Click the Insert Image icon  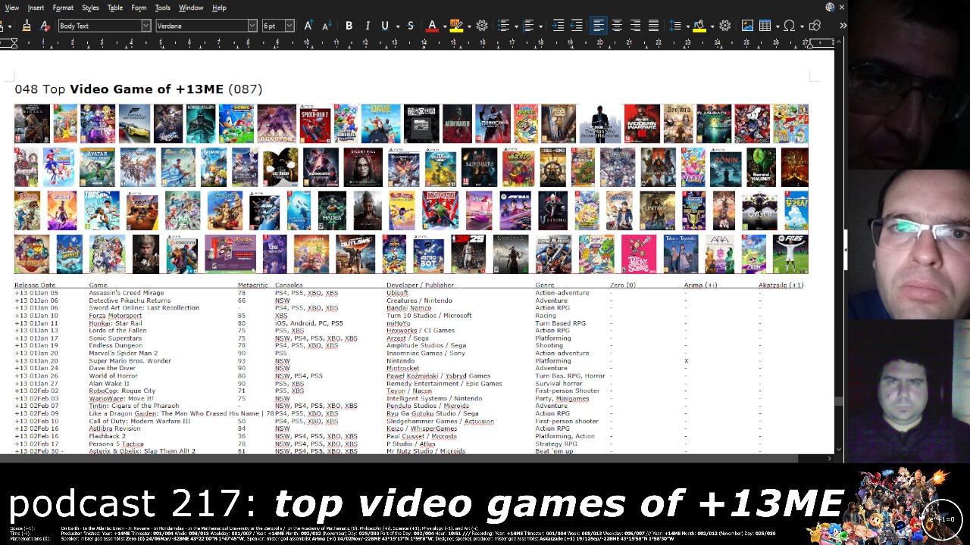(x=747, y=26)
